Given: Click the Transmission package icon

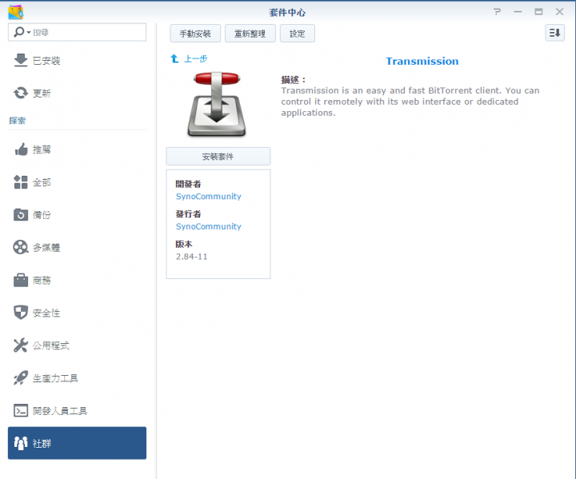Looking at the screenshot, I should coord(217,104).
